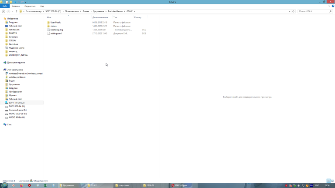Open the Вид ribbon tab
The width and height of the screenshot is (335, 188).
[42, 6]
